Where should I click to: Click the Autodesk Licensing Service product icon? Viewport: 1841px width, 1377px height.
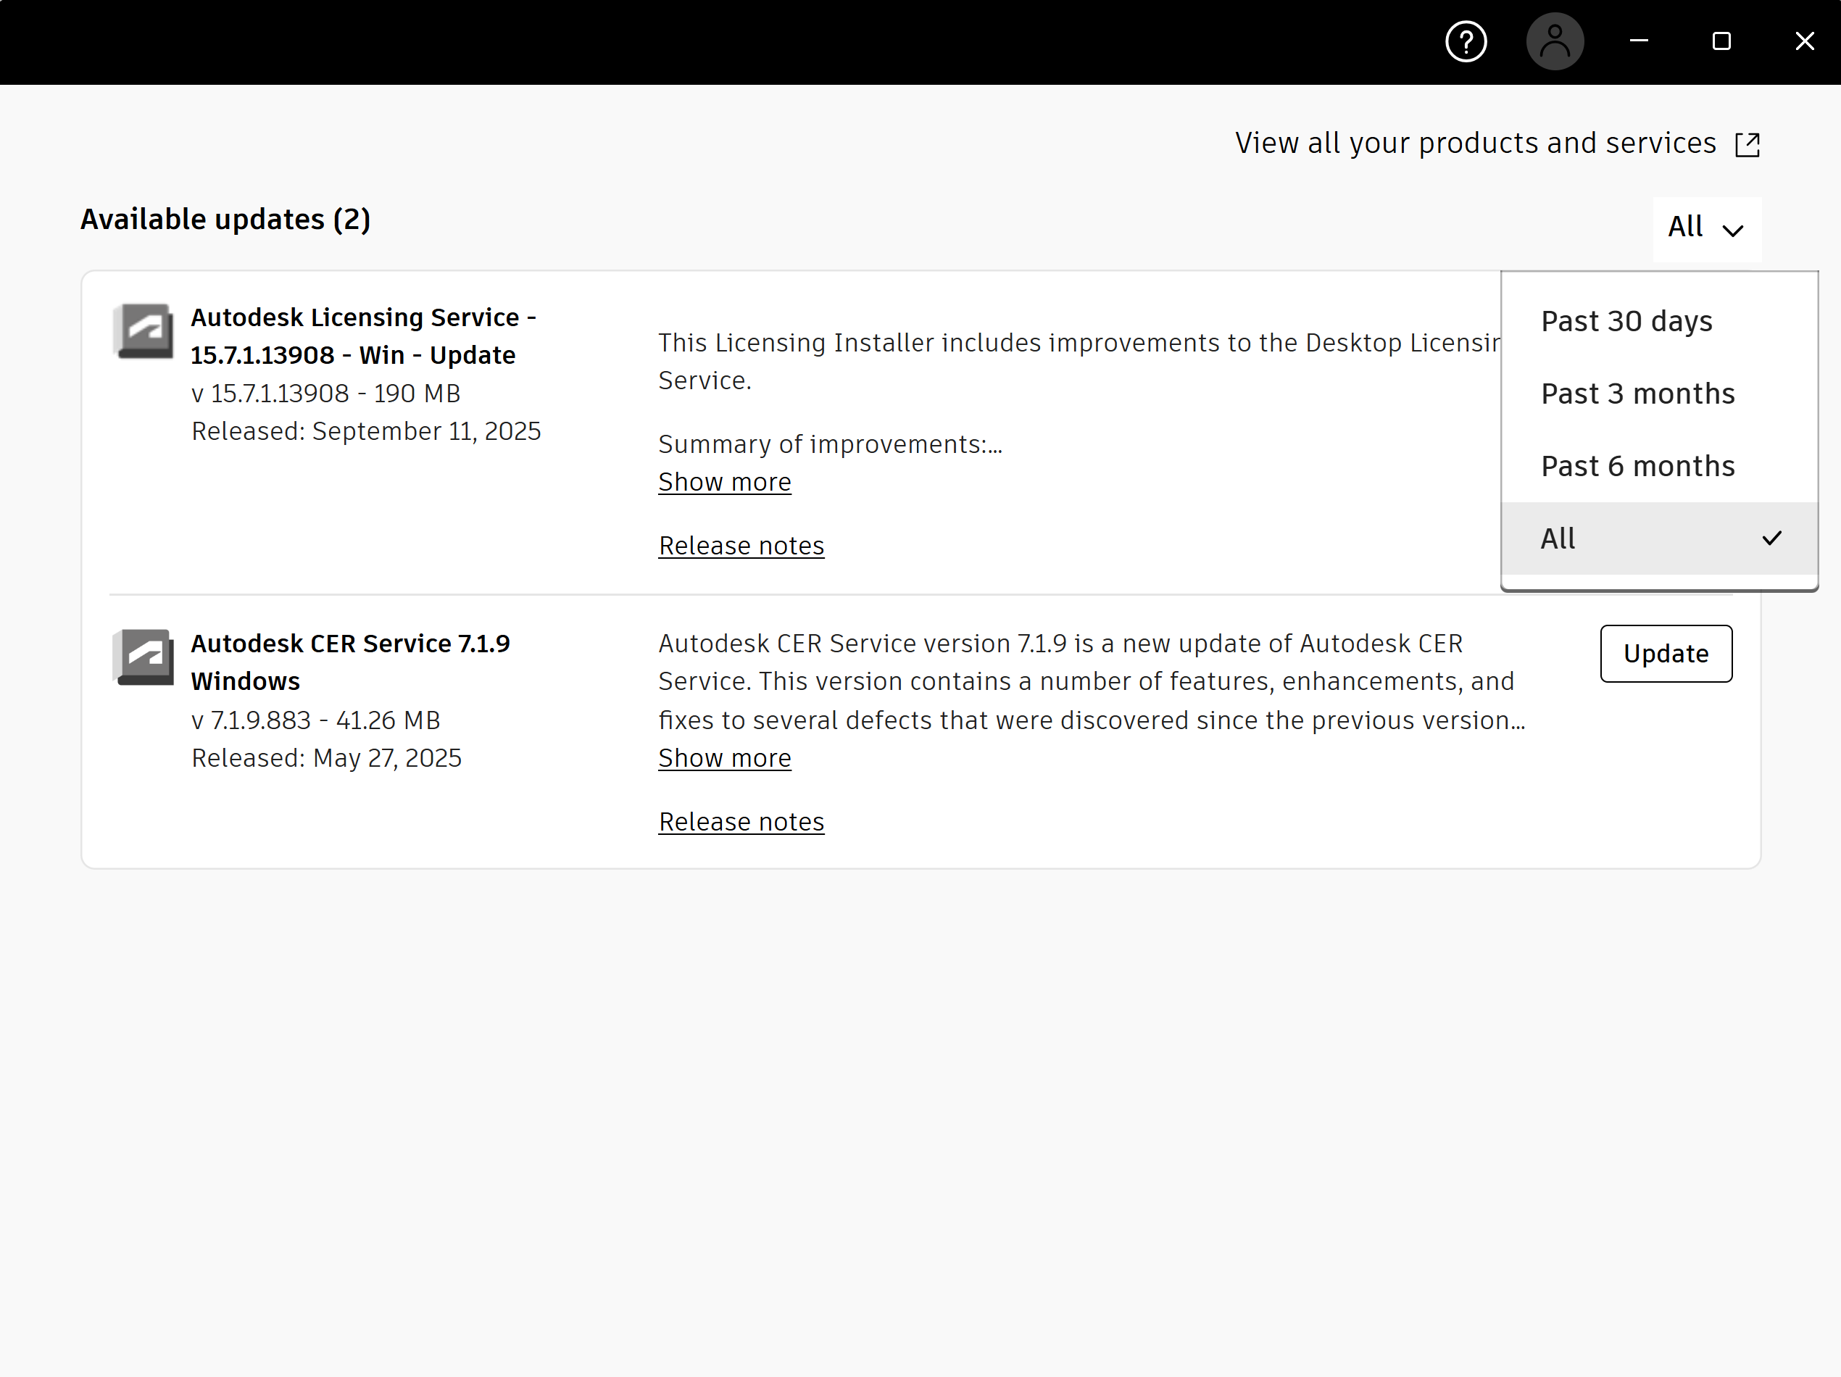[x=144, y=331]
